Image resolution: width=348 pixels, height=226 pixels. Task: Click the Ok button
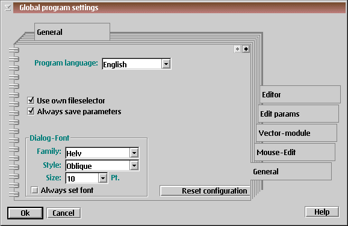coord(25,213)
